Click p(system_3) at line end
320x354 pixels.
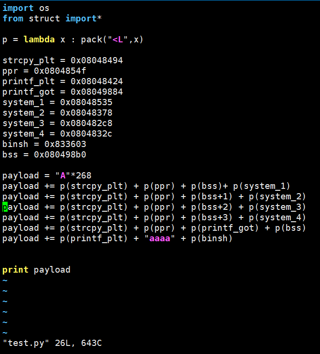[x=278, y=207]
